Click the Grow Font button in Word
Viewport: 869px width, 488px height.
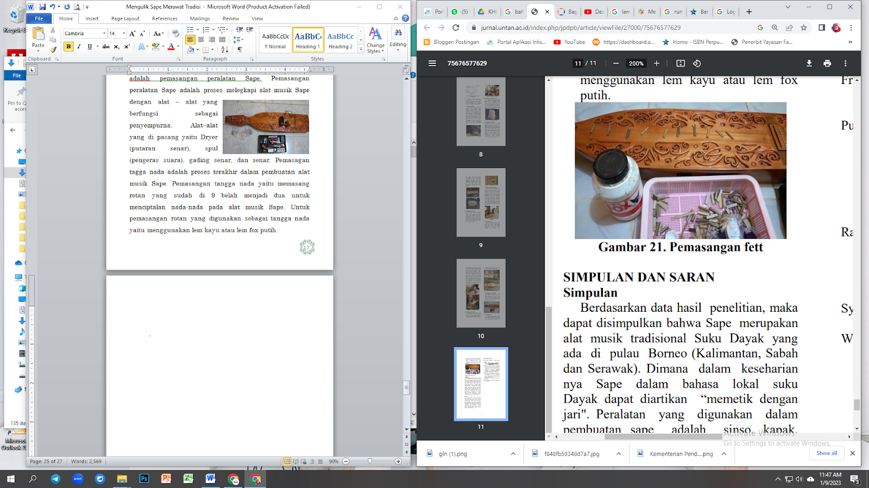click(132, 34)
